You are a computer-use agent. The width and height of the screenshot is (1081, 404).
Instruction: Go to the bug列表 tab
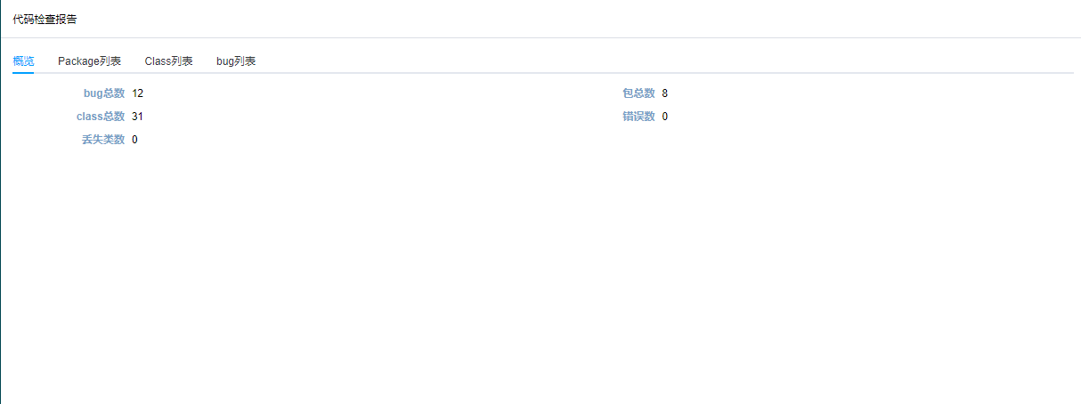click(236, 61)
